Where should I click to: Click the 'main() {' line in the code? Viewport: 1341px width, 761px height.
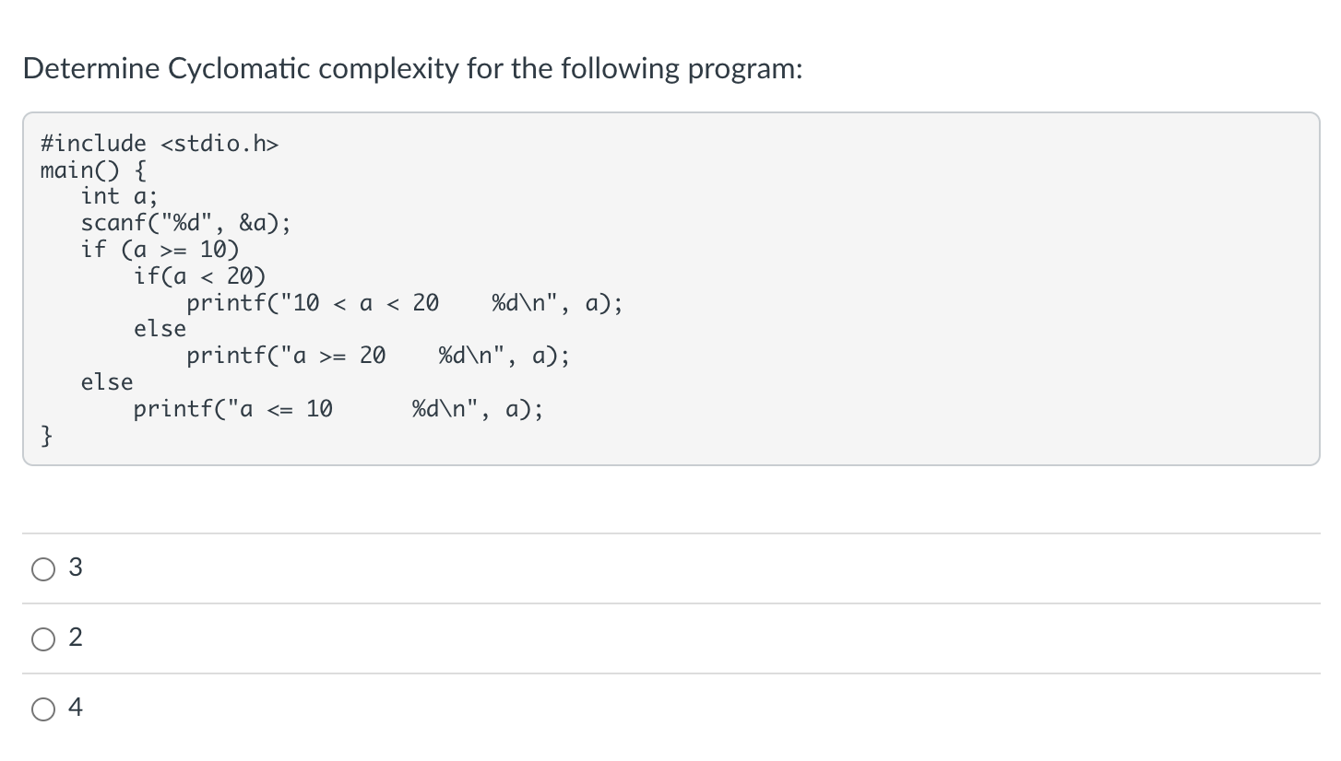92,170
